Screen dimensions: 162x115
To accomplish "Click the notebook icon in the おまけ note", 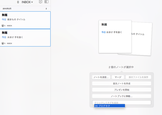I will (3, 43).
